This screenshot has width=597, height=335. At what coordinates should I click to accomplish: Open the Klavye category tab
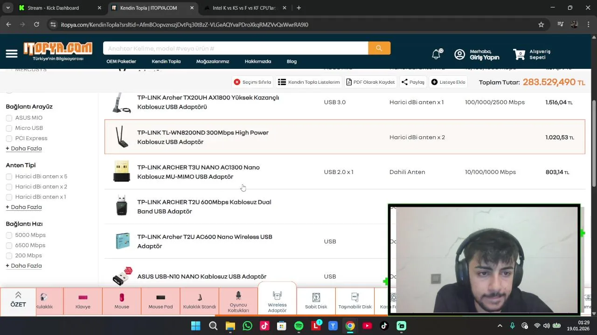[83, 301]
